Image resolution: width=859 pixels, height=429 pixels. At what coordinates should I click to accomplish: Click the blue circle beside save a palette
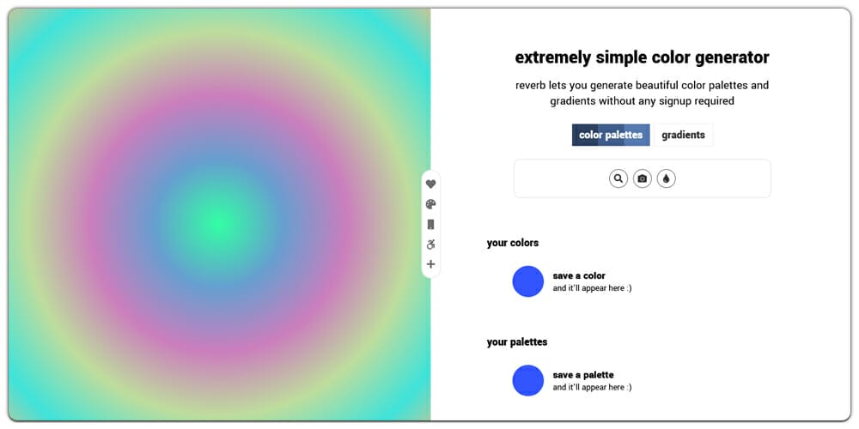pos(528,380)
